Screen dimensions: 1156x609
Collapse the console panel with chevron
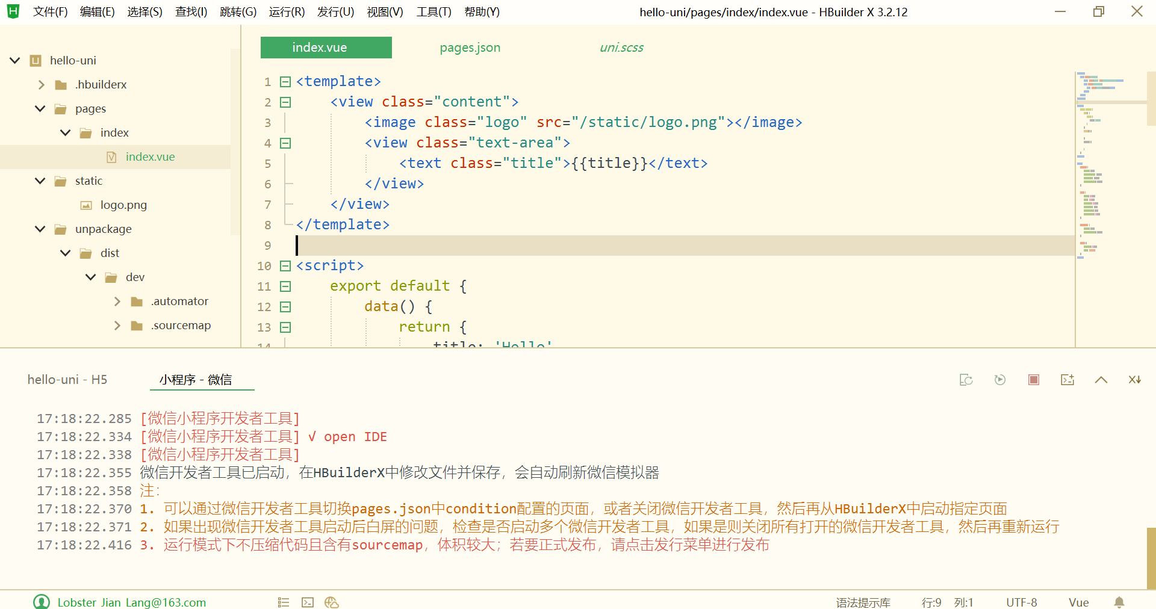[x=1101, y=380]
